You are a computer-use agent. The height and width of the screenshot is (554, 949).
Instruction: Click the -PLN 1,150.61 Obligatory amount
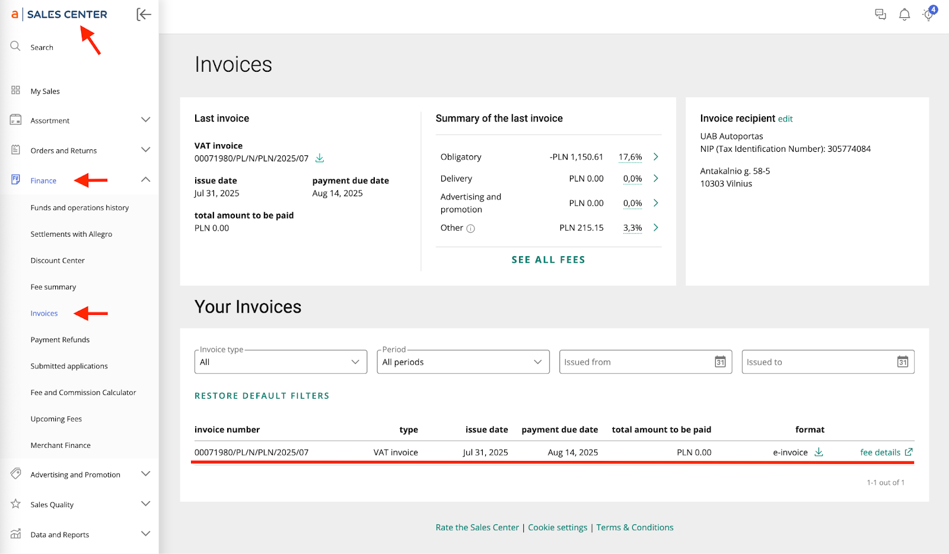pos(577,157)
